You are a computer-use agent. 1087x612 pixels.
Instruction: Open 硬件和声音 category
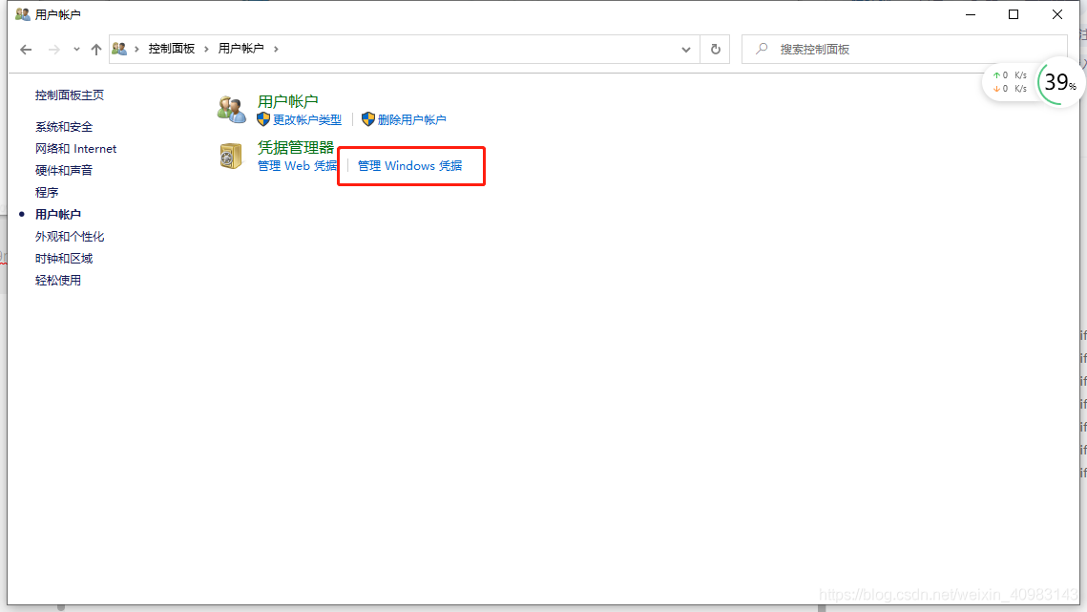[64, 171]
